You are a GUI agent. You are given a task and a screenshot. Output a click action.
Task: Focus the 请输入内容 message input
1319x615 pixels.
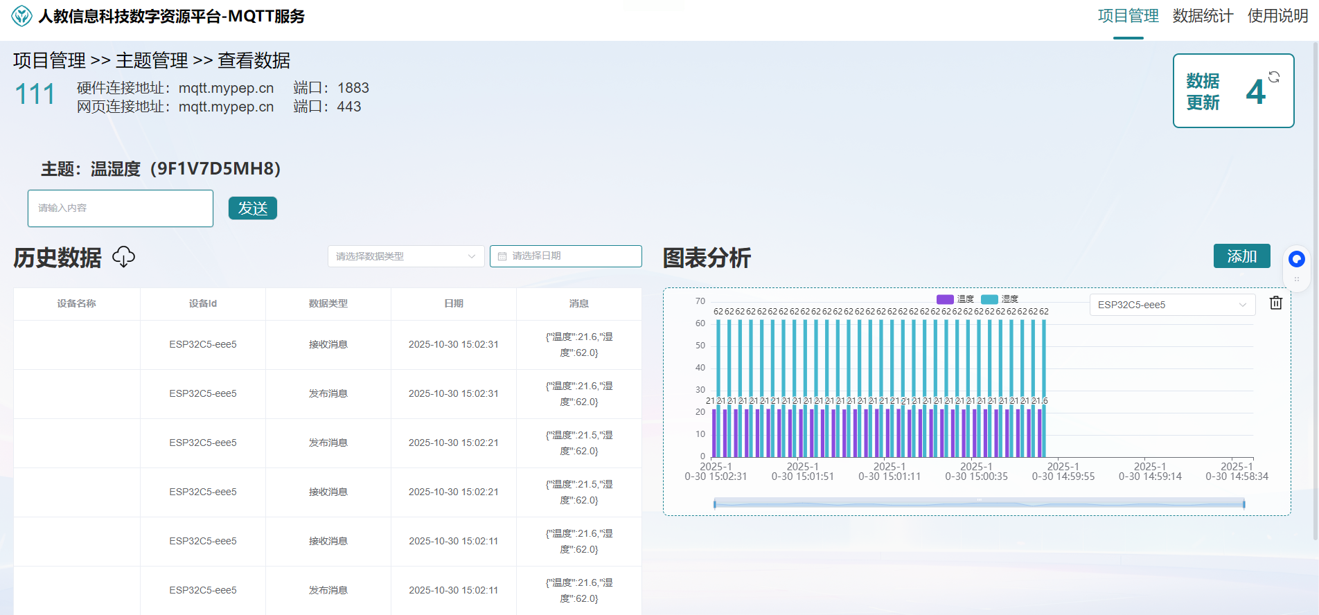pyautogui.click(x=121, y=208)
